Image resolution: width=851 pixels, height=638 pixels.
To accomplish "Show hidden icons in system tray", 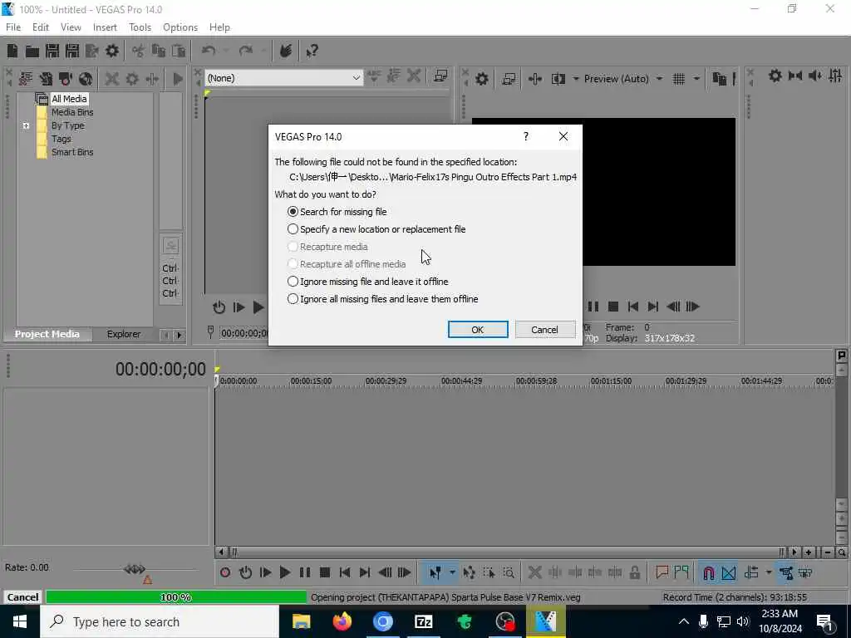I will pos(684,621).
